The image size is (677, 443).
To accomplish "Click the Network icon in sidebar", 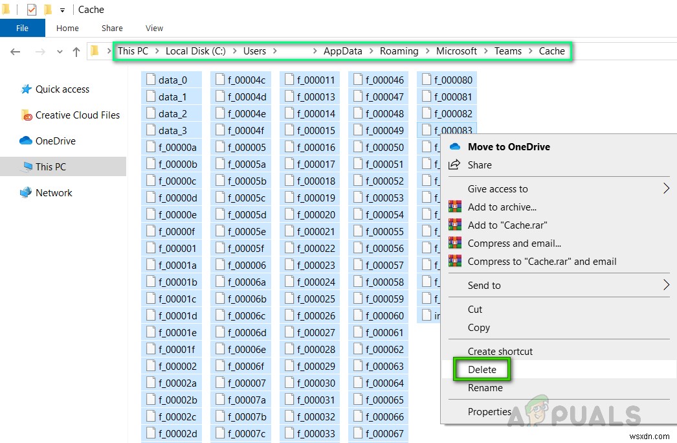I will (x=26, y=193).
